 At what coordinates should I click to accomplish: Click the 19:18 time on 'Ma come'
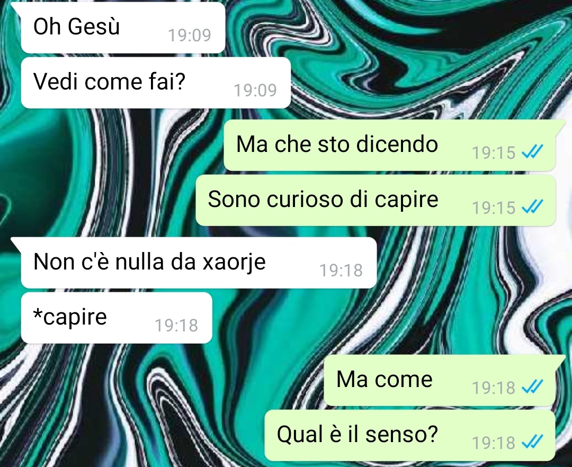(494, 388)
